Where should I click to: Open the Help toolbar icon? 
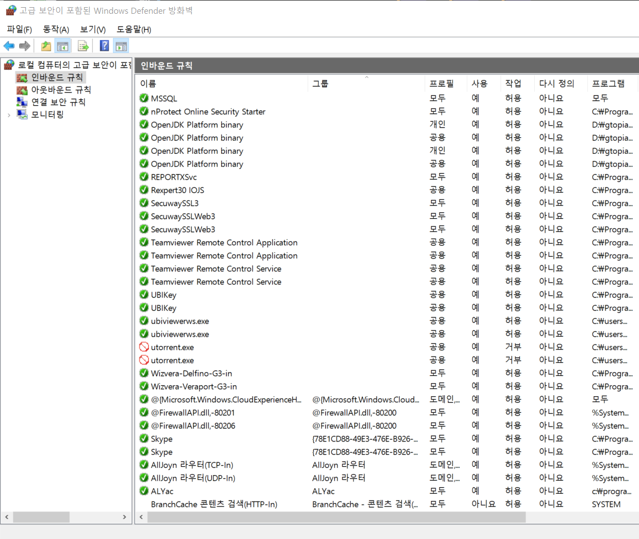pos(104,46)
